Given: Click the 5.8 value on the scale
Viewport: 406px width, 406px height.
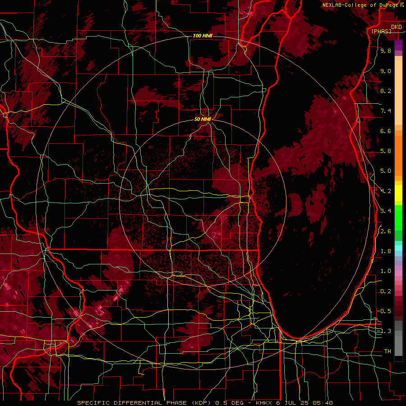Looking at the screenshot, I should coord(386,151).
